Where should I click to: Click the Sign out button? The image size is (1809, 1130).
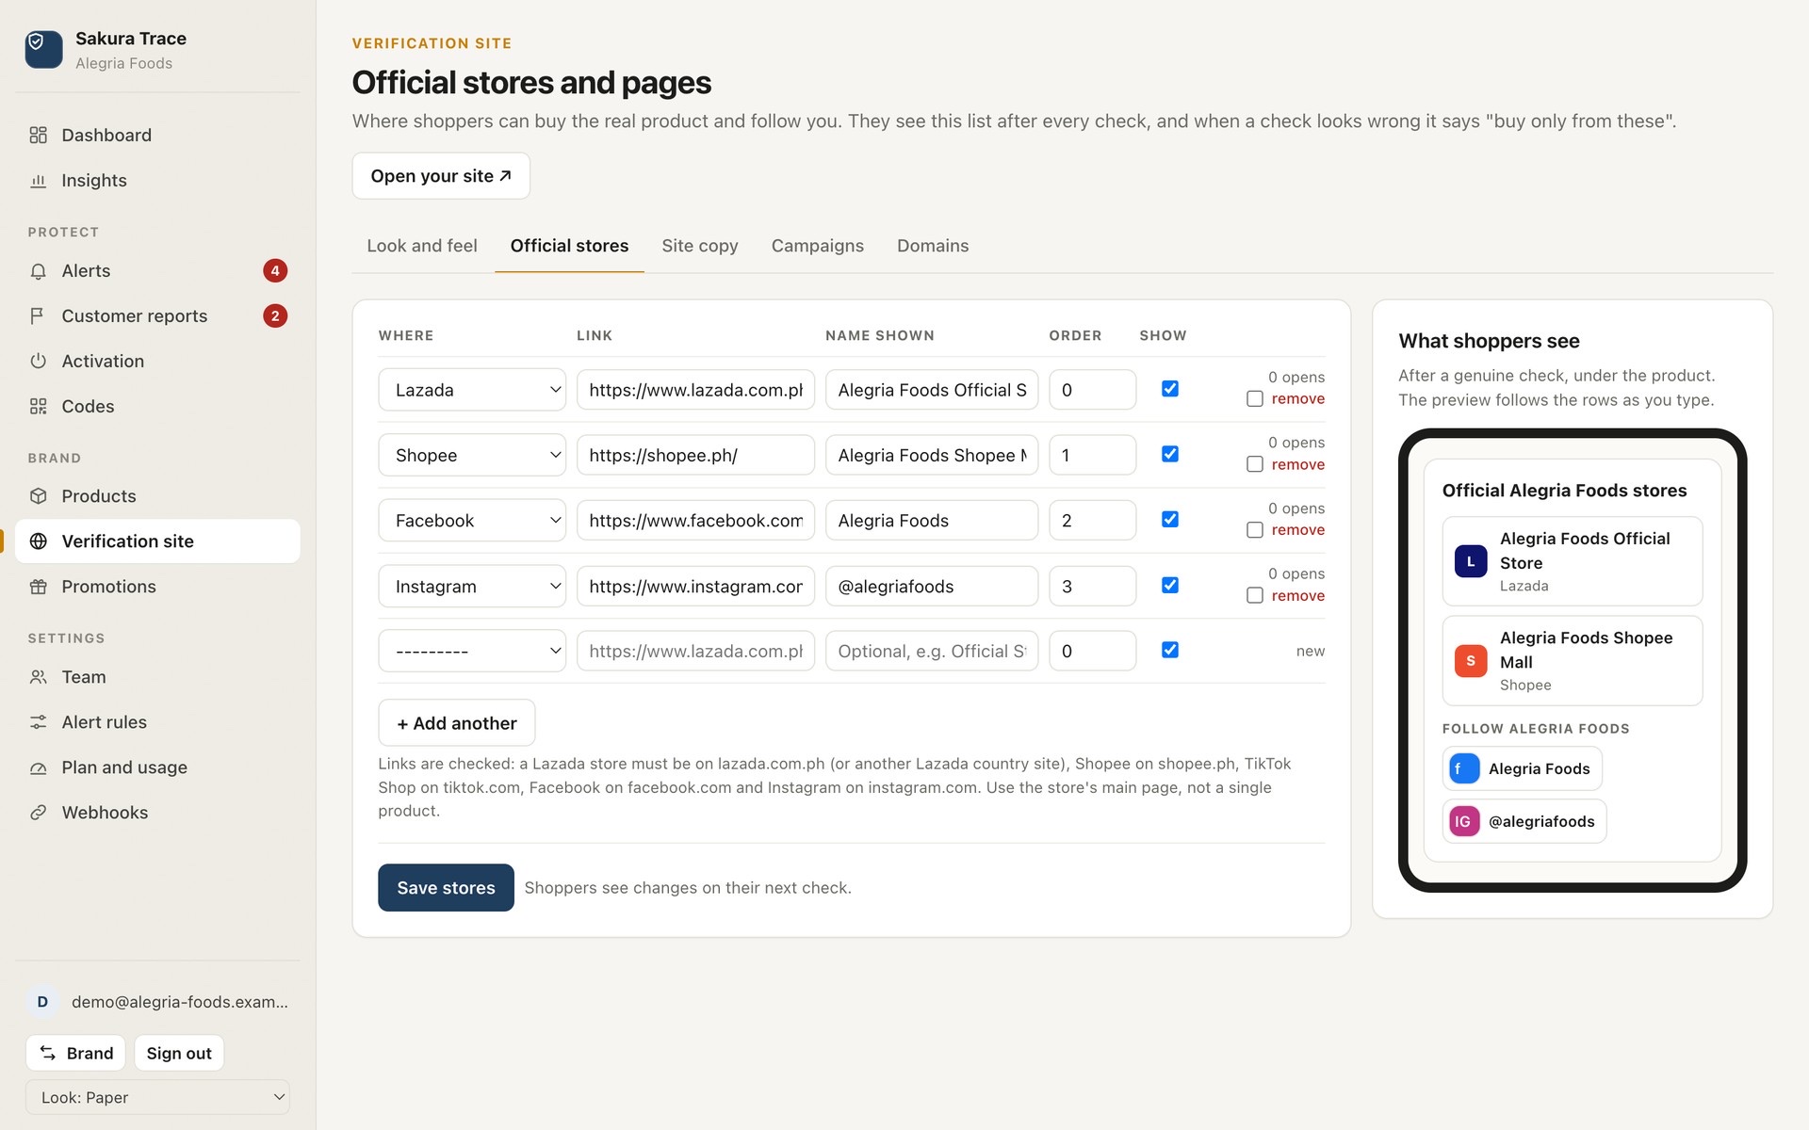click(179, 1053)
